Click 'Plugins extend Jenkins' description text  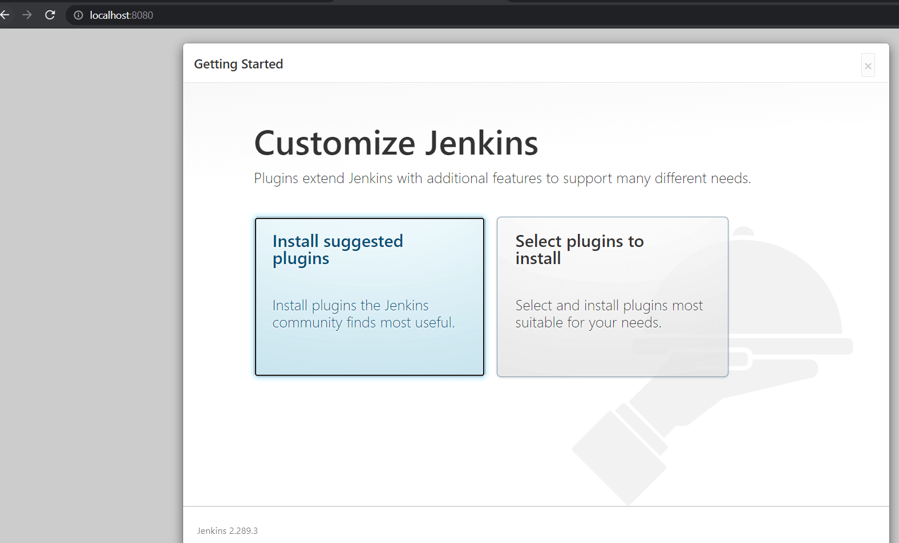(x=502, y=179)
